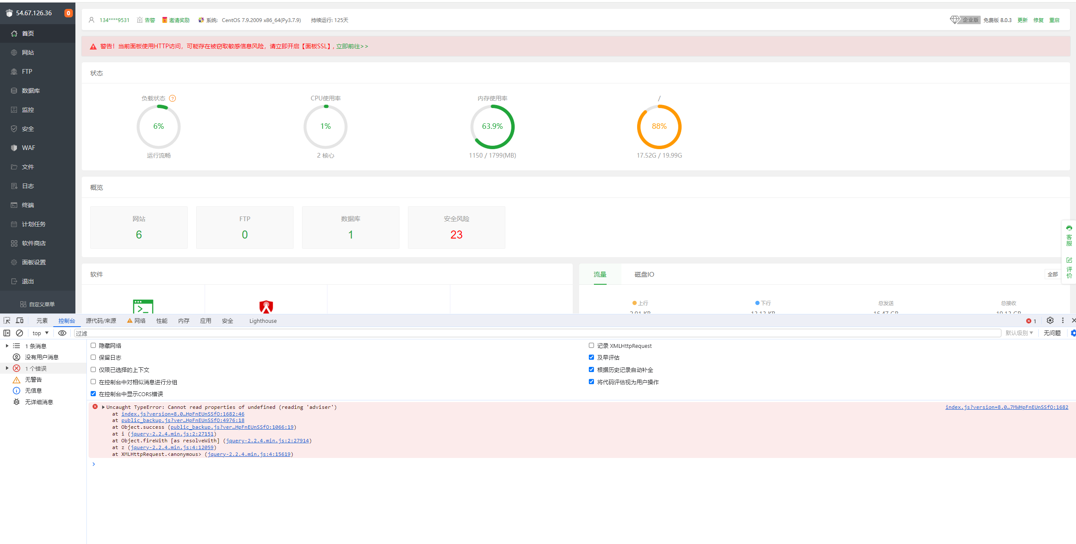Expand the Uncaught TypeError stack trace triangle
Viewport: 1076px width, 544px height.
pyautogui.click(x=103, y=407)
